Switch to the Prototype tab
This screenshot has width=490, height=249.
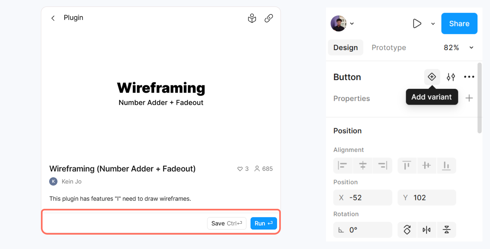tap(389, 48)
